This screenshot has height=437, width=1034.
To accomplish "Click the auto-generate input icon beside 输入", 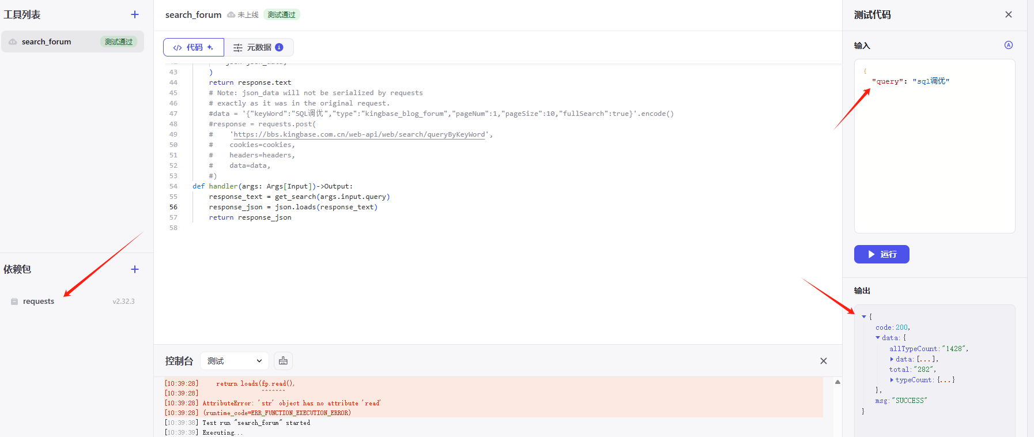I will (x=1008, y=45).
